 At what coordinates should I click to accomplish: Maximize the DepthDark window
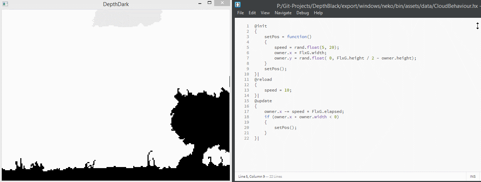pos(210,3)
